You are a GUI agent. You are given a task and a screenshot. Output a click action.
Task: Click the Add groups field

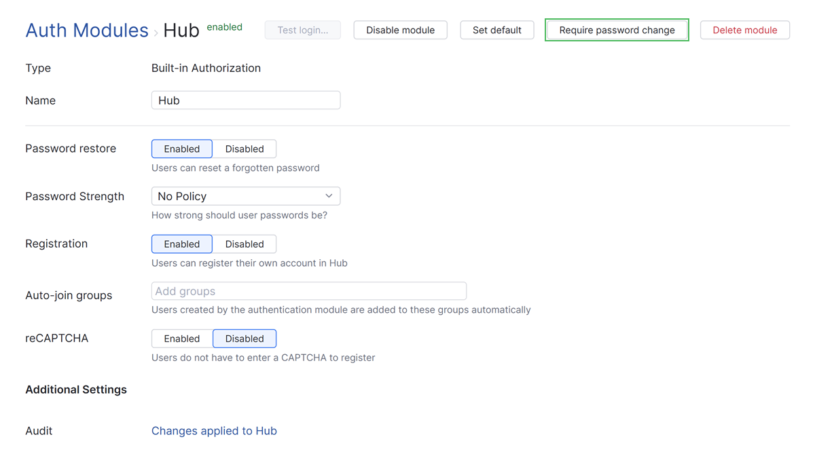click(308, 290)
